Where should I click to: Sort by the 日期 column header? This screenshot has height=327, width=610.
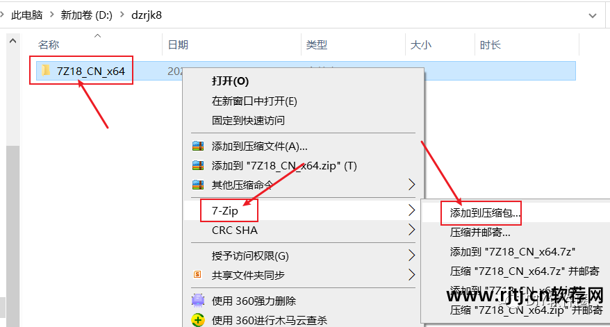coord(178,44)
